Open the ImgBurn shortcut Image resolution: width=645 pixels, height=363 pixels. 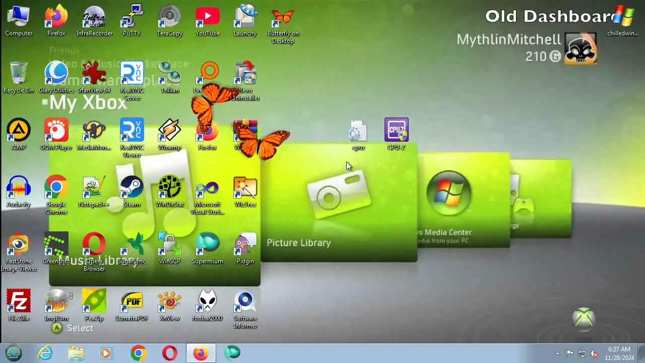(56, 306)
